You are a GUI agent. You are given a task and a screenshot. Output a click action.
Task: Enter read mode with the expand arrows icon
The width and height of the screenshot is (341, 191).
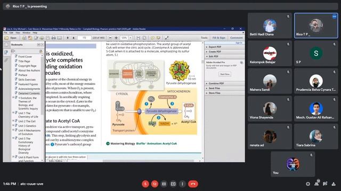pos(166,38)
